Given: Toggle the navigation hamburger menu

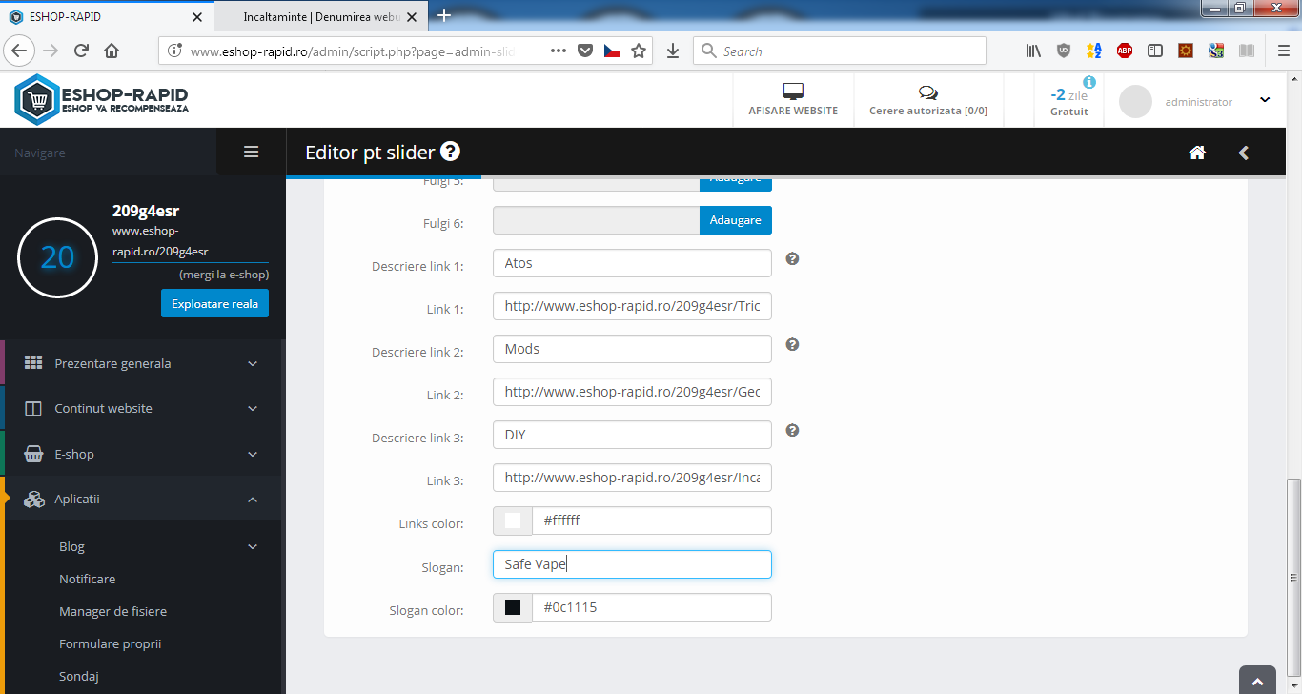Looking at the screenshot, I should (x=252, y=152).
